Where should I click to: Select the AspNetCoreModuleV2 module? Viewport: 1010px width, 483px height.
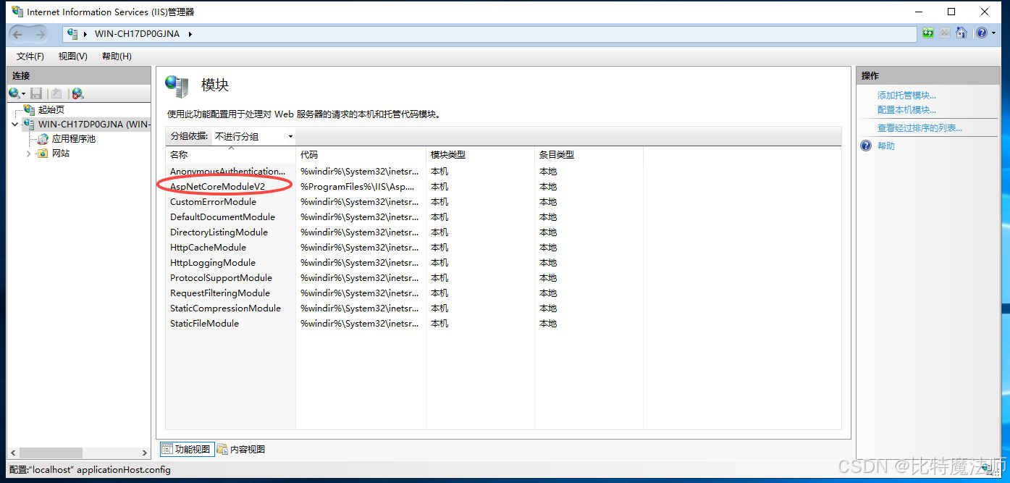[217, 187]
